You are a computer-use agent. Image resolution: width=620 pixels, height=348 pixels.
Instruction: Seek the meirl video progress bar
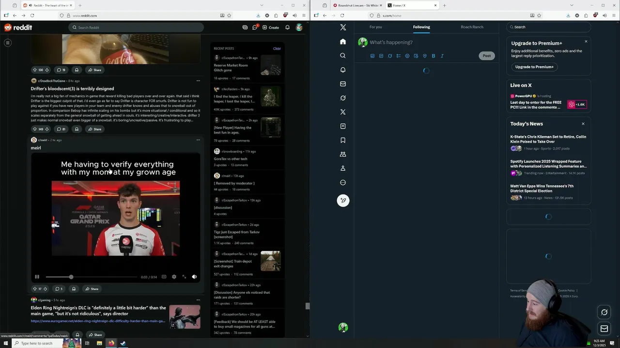pos(91,277)
